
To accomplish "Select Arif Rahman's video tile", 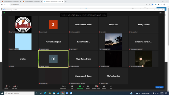I will [x=143, y=59].
